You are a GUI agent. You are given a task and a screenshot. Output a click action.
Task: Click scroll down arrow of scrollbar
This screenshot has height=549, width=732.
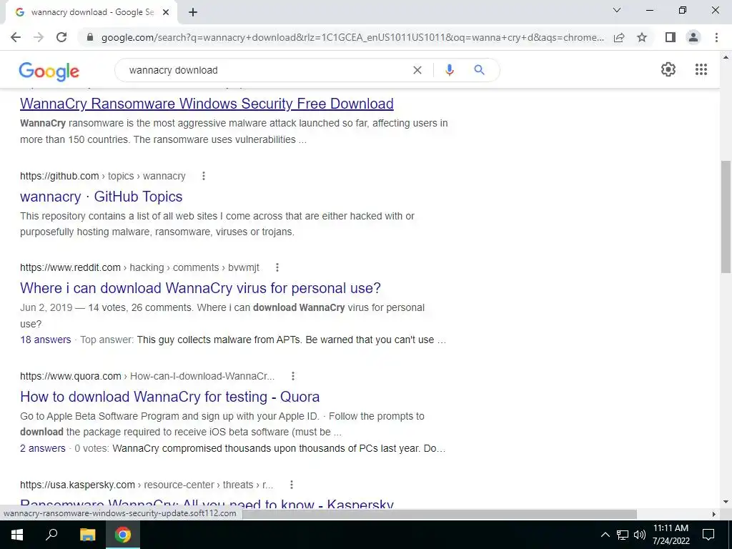coord(726,503)
